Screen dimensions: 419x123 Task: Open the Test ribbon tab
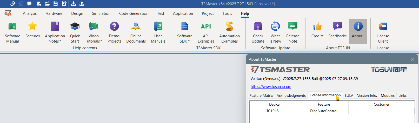(x=161, y=13)
